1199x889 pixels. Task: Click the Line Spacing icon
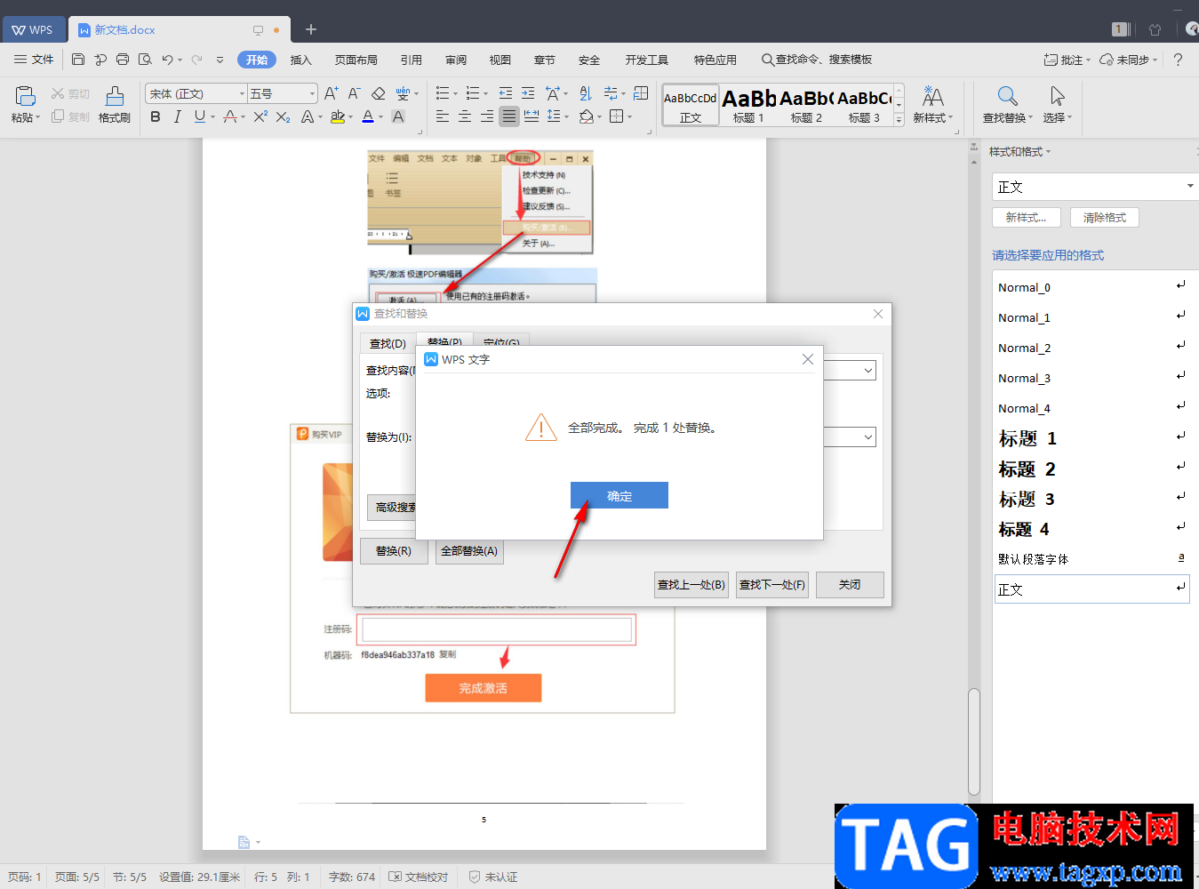tap(554, 116)
